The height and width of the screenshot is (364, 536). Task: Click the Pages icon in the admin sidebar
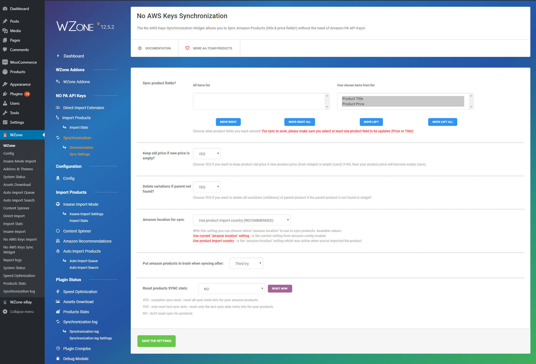pyautogui.click(x=5, y=40)
